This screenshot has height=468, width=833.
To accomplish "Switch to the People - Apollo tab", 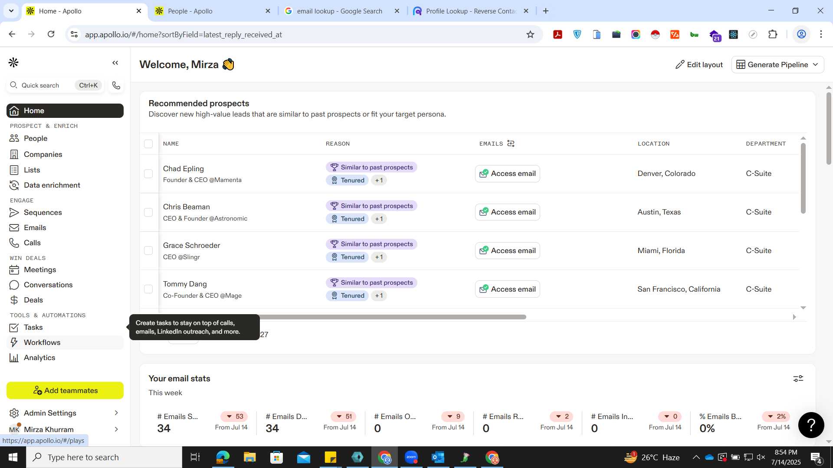I will click(213, 11).
